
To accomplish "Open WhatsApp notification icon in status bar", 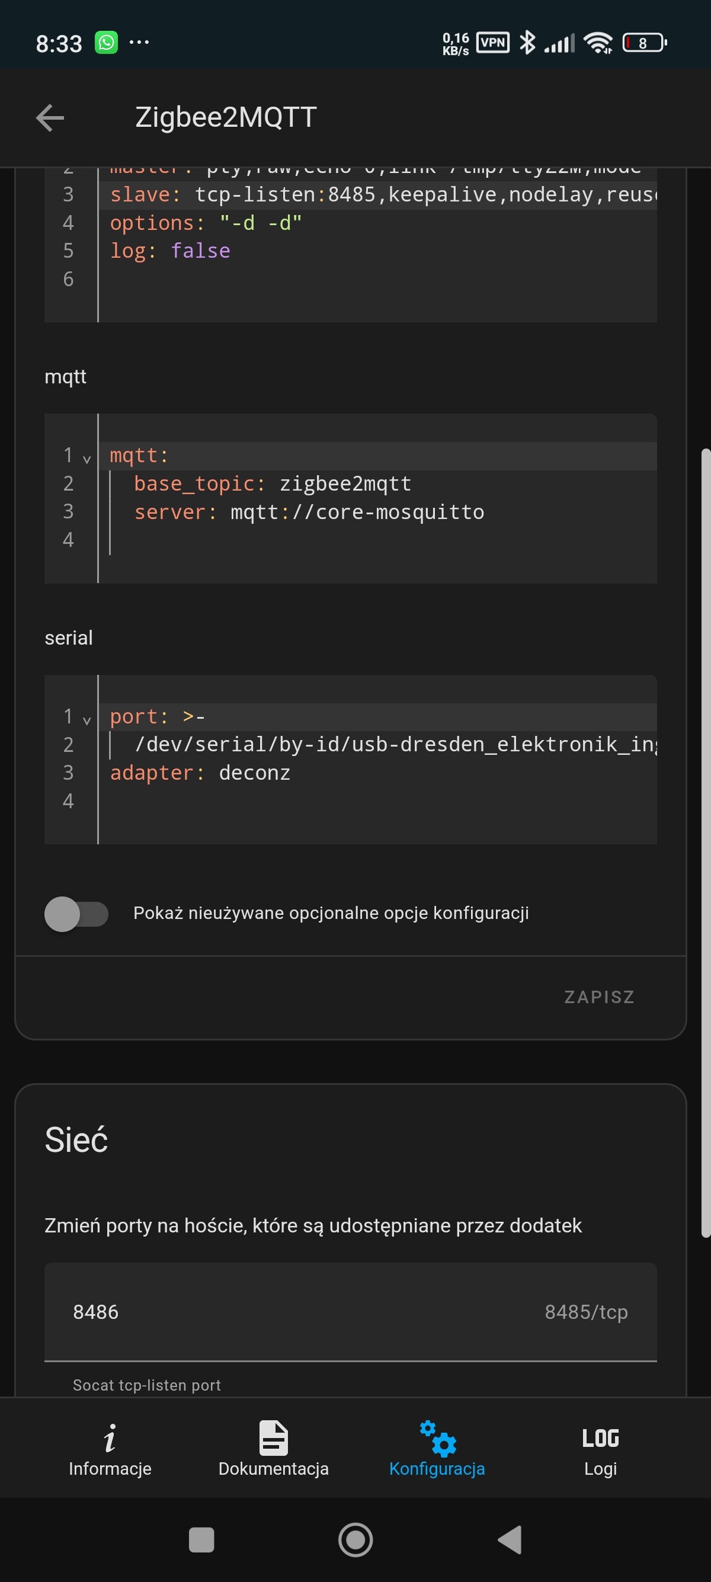I will click(x=106, y=43).
